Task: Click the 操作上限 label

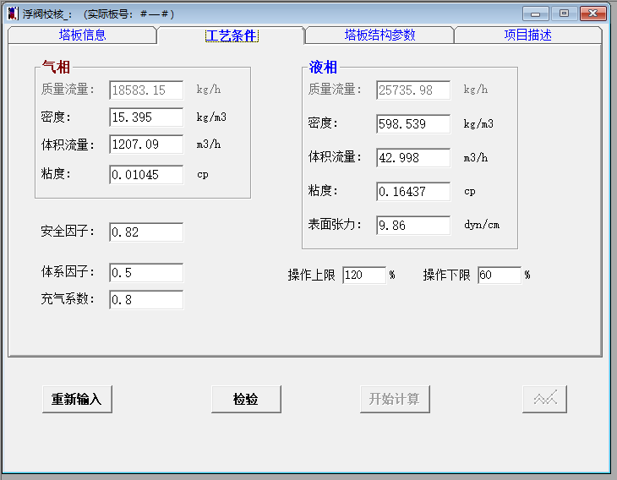Action: tap(311, 275)
